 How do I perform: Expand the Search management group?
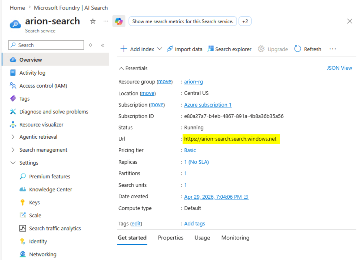[x=13, y=150]
